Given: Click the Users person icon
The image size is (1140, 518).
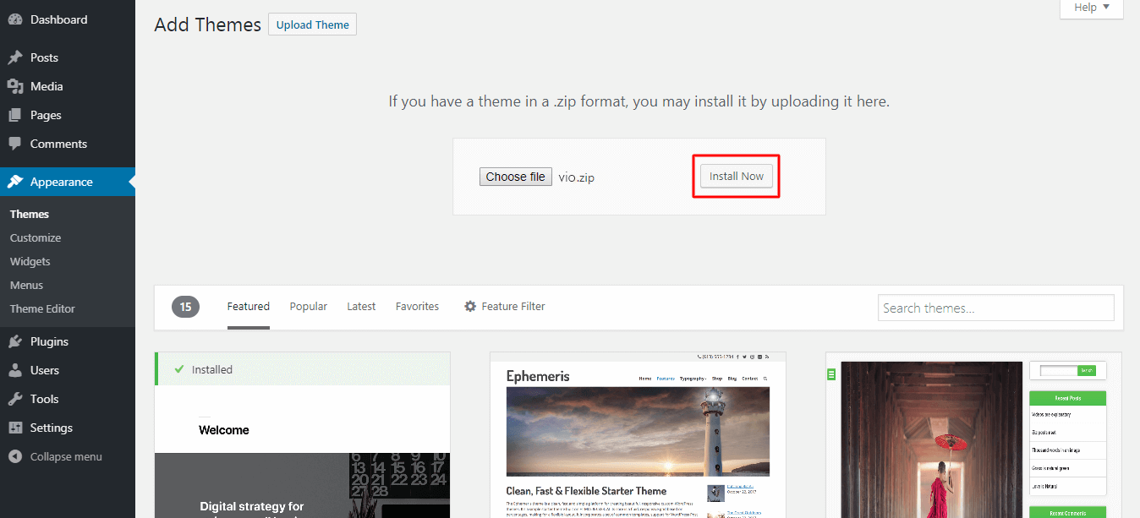Looking at the screenshot, I should tap(15, 370).
